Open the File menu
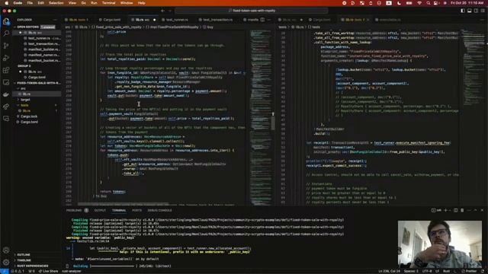The height and width of the screenshot is (274, 488). (x=30, y=3)
